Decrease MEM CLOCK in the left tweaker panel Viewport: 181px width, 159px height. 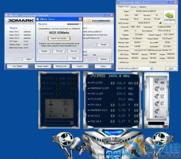(x=58, y=84)
